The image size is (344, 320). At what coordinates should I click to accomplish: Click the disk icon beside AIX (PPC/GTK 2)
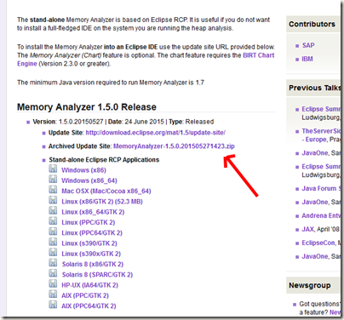tap(53, 294)
